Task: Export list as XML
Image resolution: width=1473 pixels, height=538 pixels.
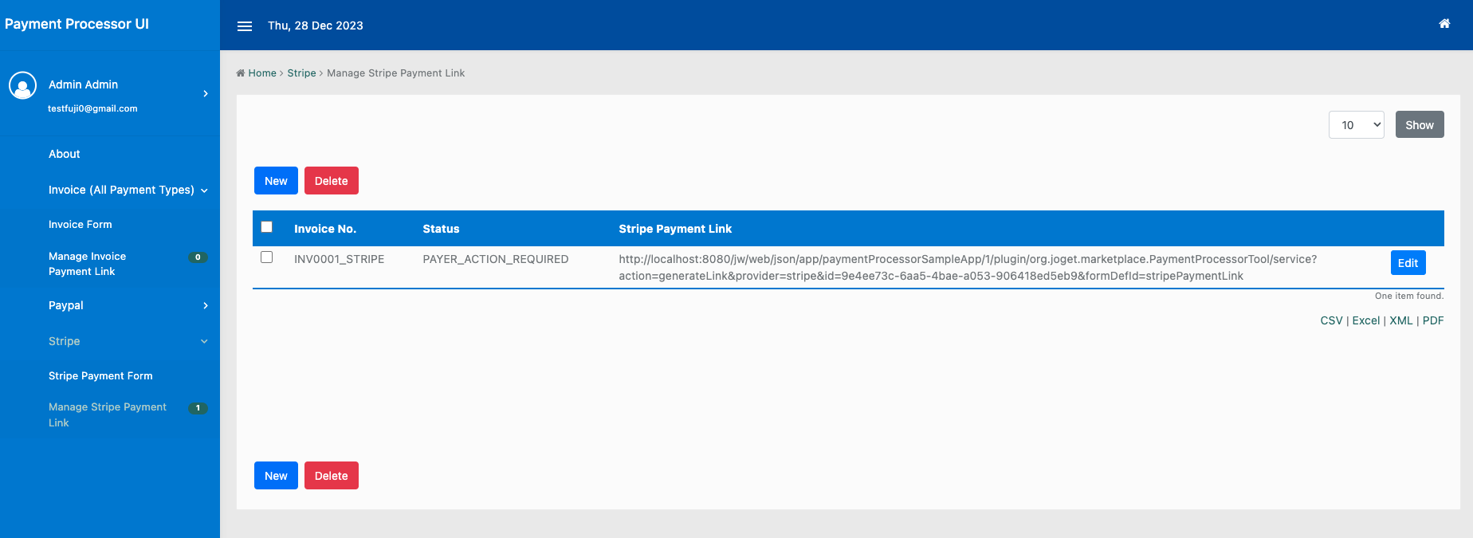Action: (x=1401, y=321)
